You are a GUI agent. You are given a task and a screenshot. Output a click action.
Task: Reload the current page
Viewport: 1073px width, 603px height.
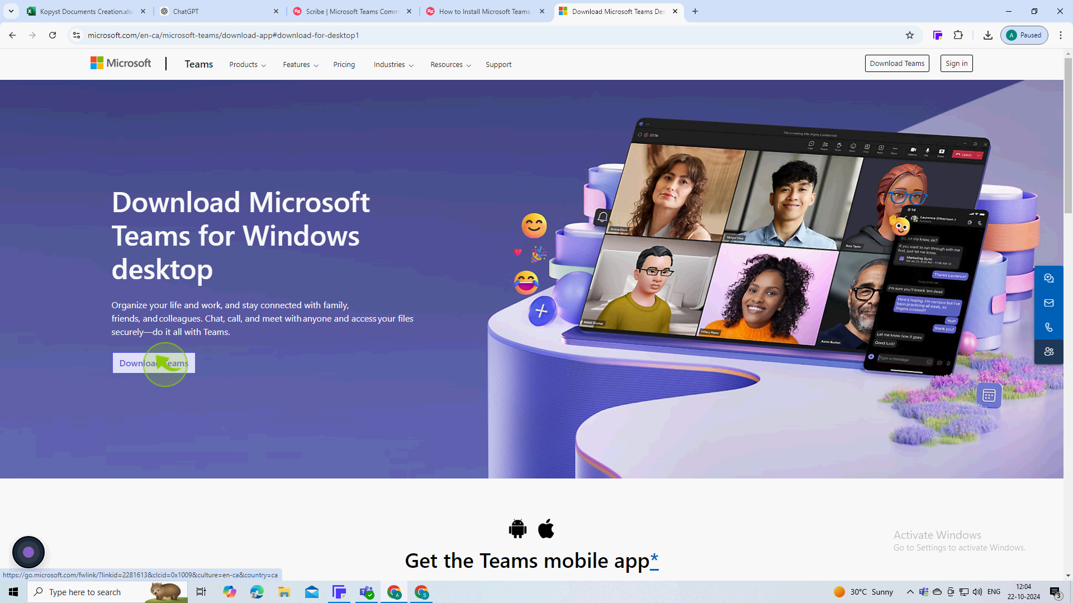[53, 35]
